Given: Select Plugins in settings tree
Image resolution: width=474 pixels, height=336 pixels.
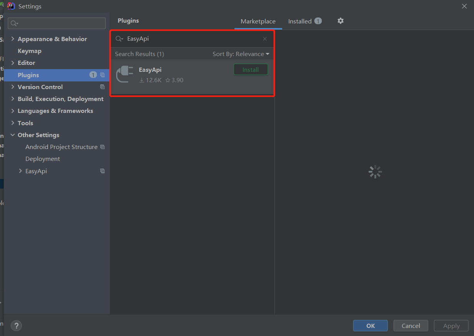Looking at the screenshot, I should click(57, 75).
